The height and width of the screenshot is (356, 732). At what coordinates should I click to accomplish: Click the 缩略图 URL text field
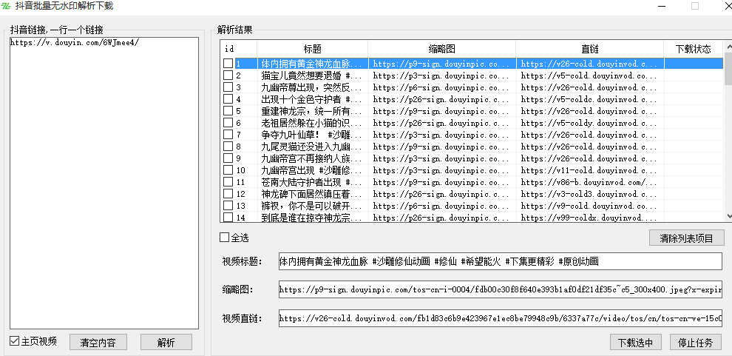click(500, 289)
